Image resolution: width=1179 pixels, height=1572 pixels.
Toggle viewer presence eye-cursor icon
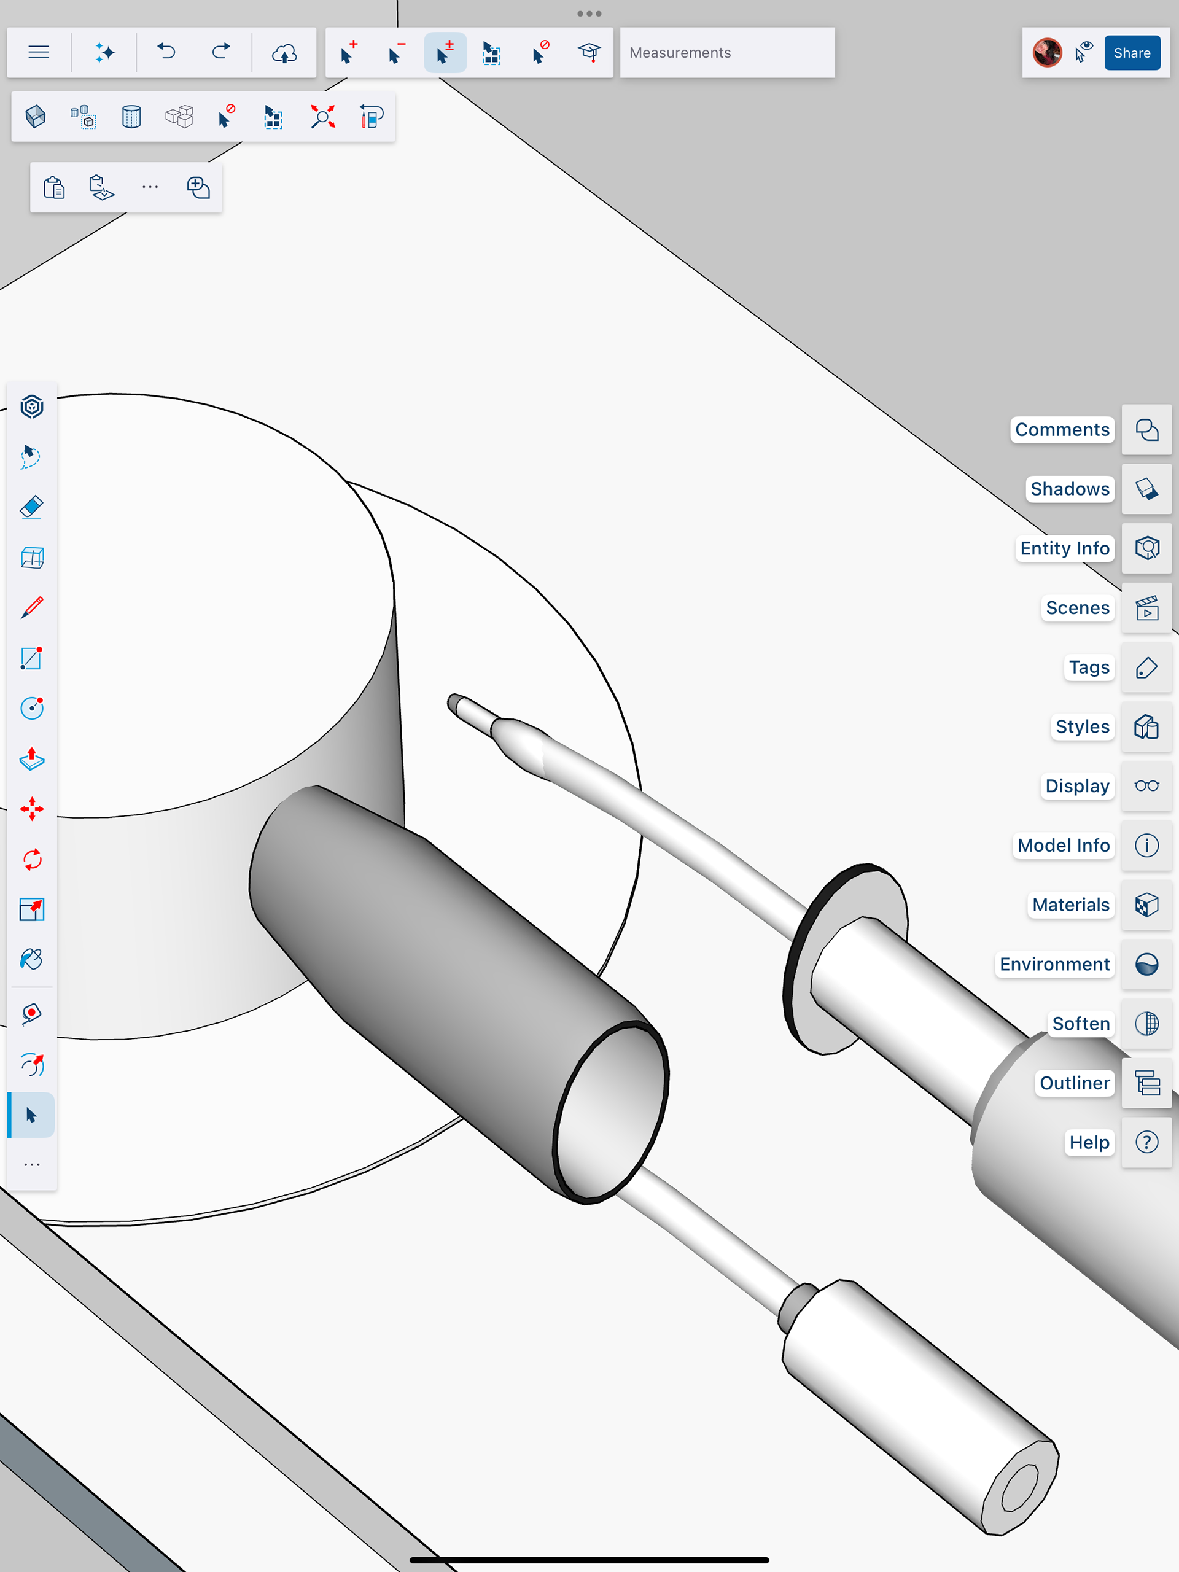coord(1083,53)
